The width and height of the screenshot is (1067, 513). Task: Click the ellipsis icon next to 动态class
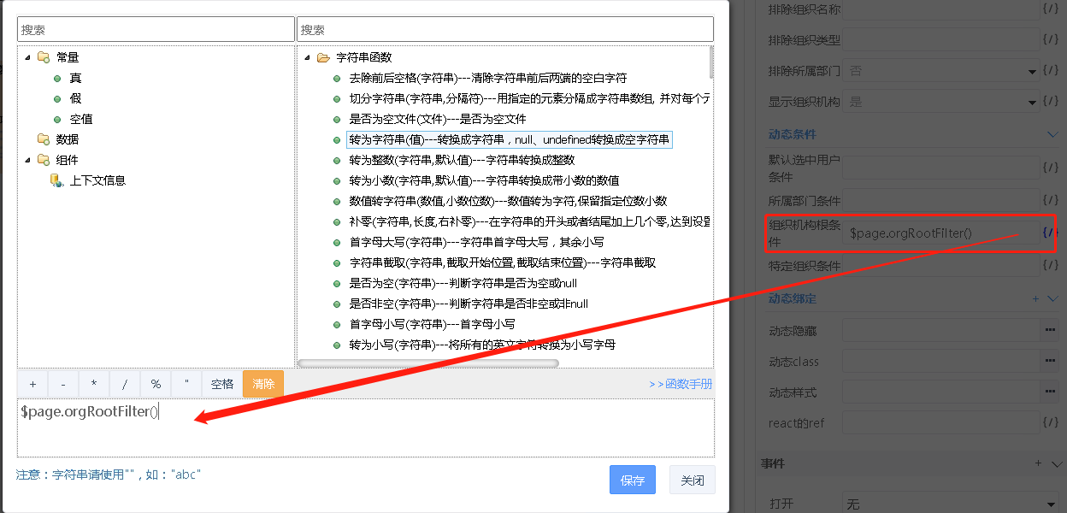coord(1051,361)
